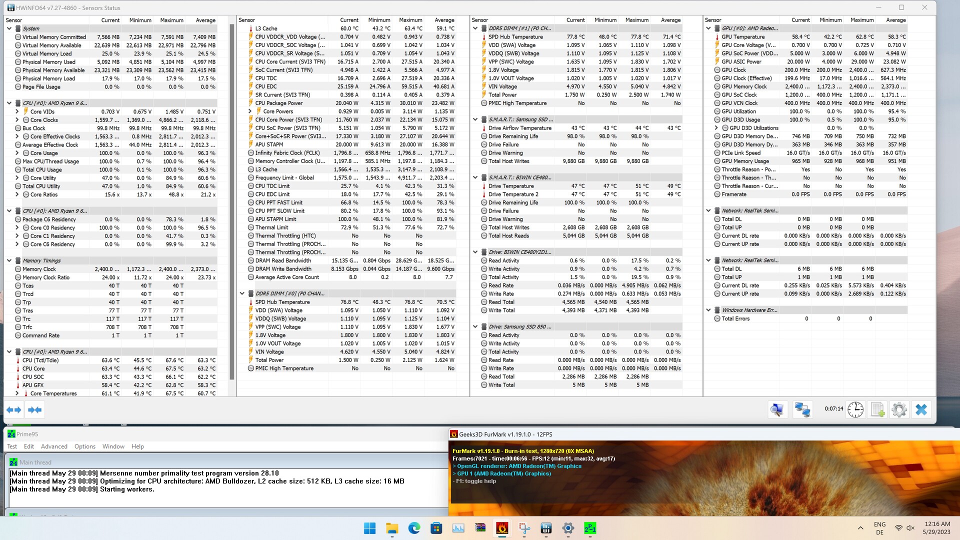Image resolution: width=960 pixels, height=540 pixels.
Task: Click the expand columns left-right arrows icon
Action: [14, 410]
